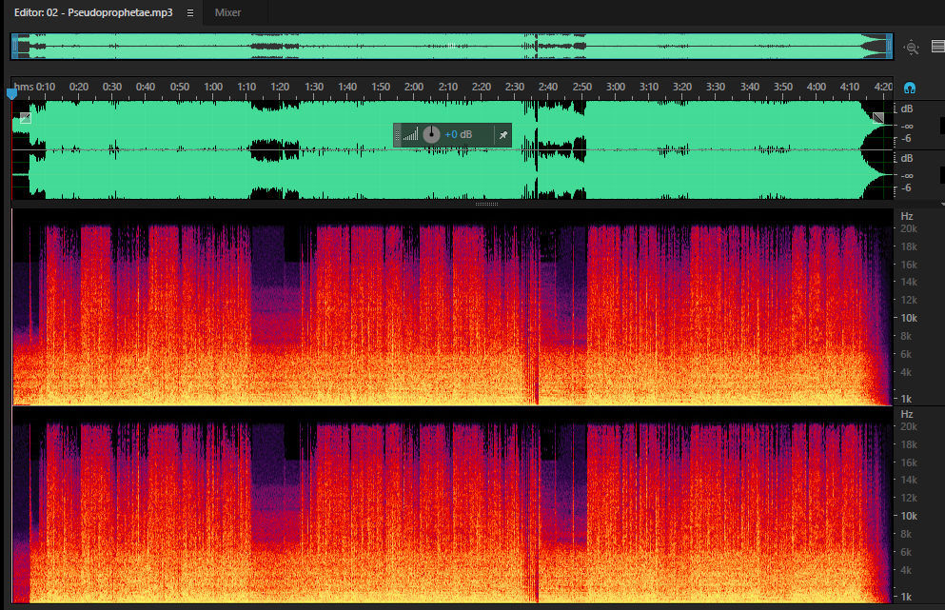
Task: Click the amplitude bars icon in the HUD
Action: pyautogui.click(x=410, y=134)
